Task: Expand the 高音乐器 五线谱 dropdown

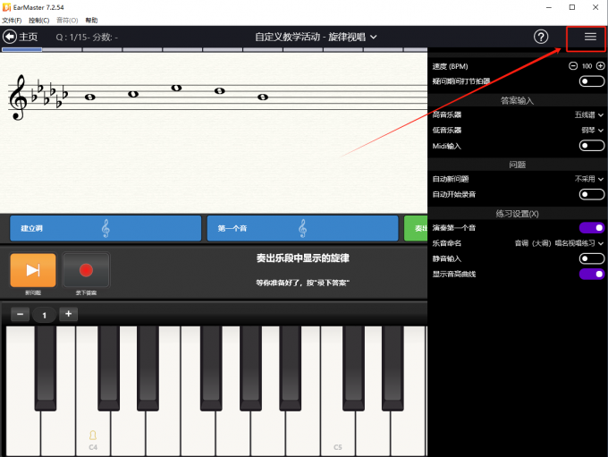Action: pyautogui.click(x=589, y=115)
